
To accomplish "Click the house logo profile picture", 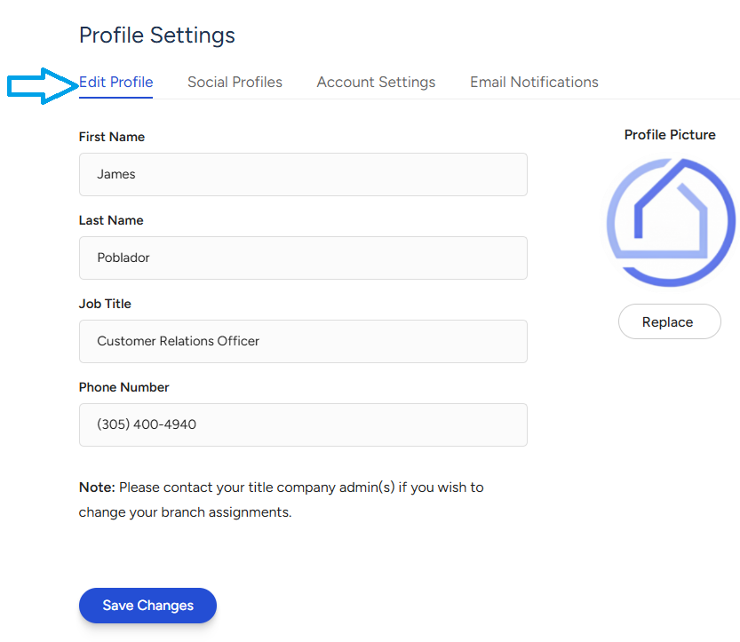I will pos(671,223).
